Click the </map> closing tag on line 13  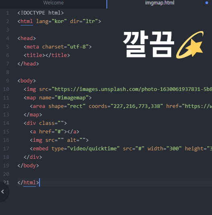pos(33,115)
